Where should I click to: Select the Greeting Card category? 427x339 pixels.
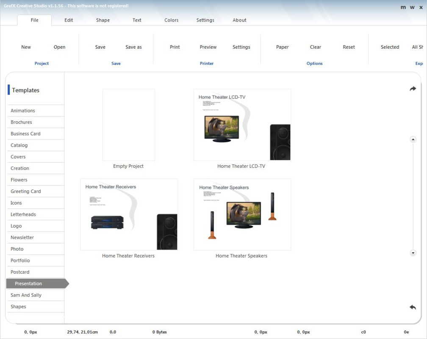tap(36, 191)
